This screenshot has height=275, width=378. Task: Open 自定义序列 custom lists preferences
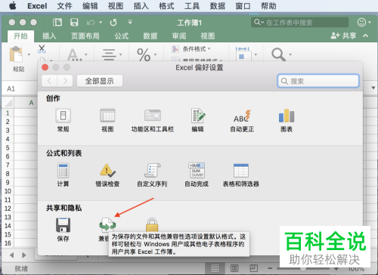coord(152,175)
